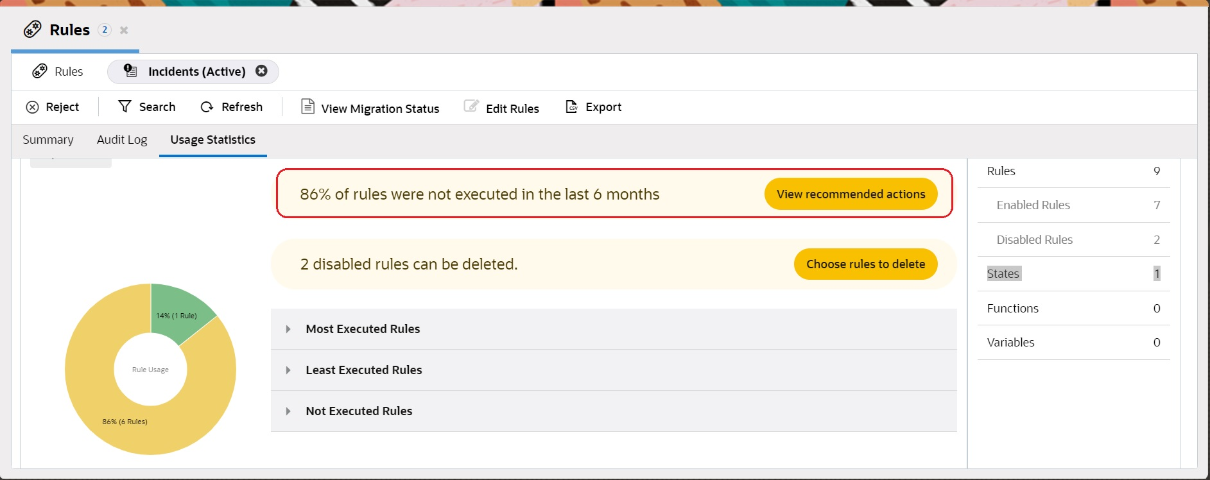The height and width of the screenshot is (480, 1210).
Task: Click the Reject icon in toolbar
Action: click(32, 107)
